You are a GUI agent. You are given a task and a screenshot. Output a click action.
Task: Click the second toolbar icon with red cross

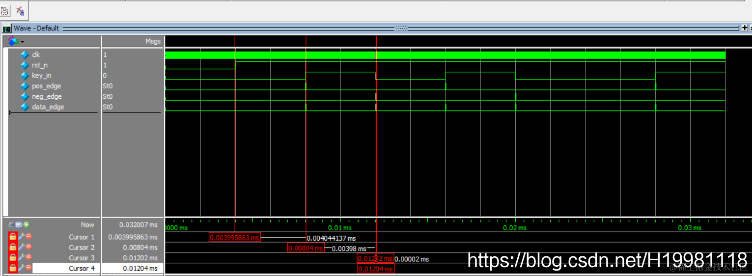click(20, 10)
